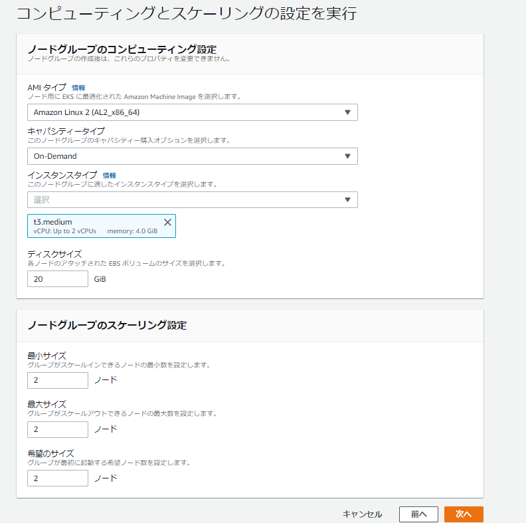526x523 pixels.
Task: Select the 希望のサイズ node count field
Action: [x=58, y=478]
